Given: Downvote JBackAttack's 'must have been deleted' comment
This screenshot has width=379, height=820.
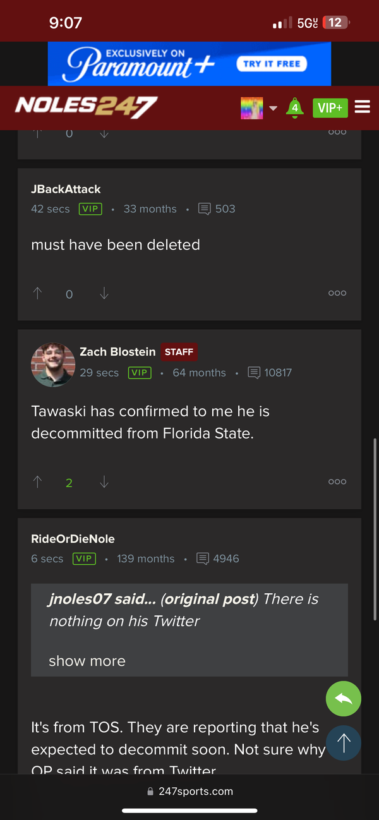Looking at the screenshot, I should 104,293.
